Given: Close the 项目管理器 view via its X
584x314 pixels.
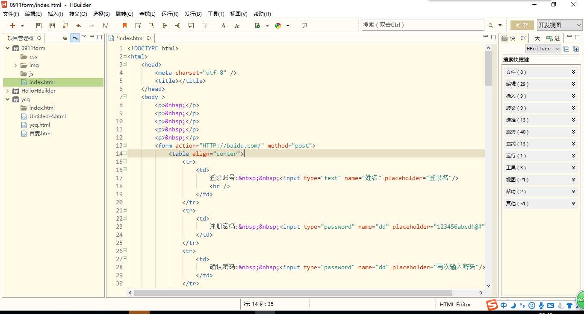Looking at the screenshot, I should 39,38.
